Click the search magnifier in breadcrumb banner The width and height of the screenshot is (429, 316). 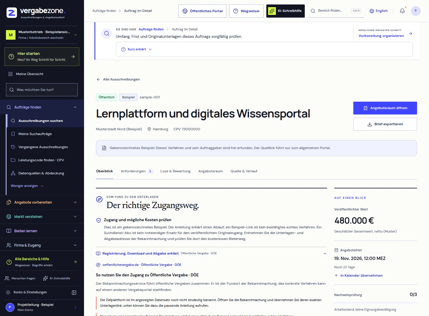(x=107, y=34)
